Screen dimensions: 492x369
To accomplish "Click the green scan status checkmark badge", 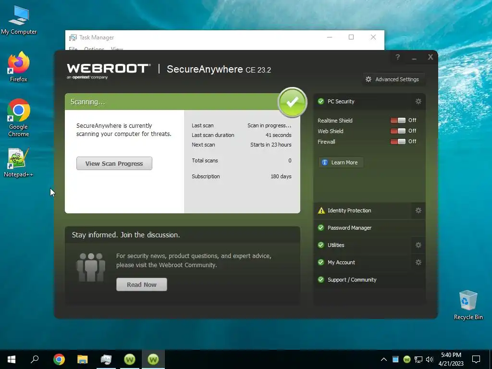I will click(292, 102).
